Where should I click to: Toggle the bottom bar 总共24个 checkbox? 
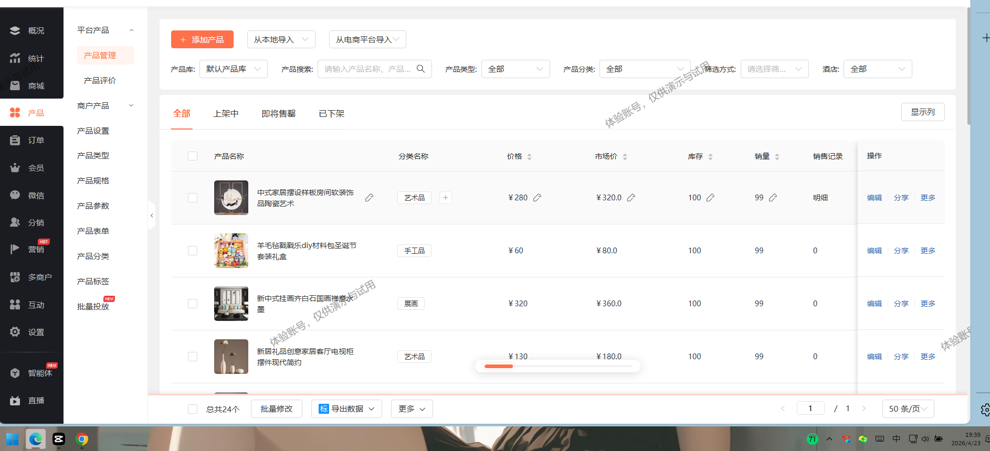click(x=193, y=409)
